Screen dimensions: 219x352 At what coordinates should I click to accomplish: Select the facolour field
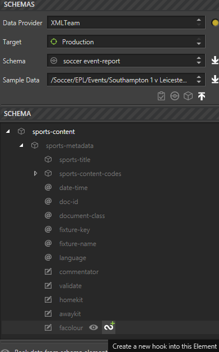coord(71,328)
